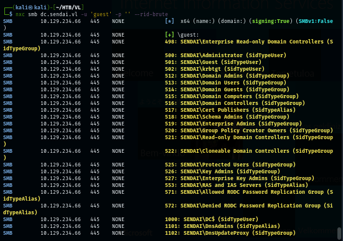Select '500: SENDAI\Administrator (SidTypeUser)' line
343x241 pixels.
coord(225,55)
